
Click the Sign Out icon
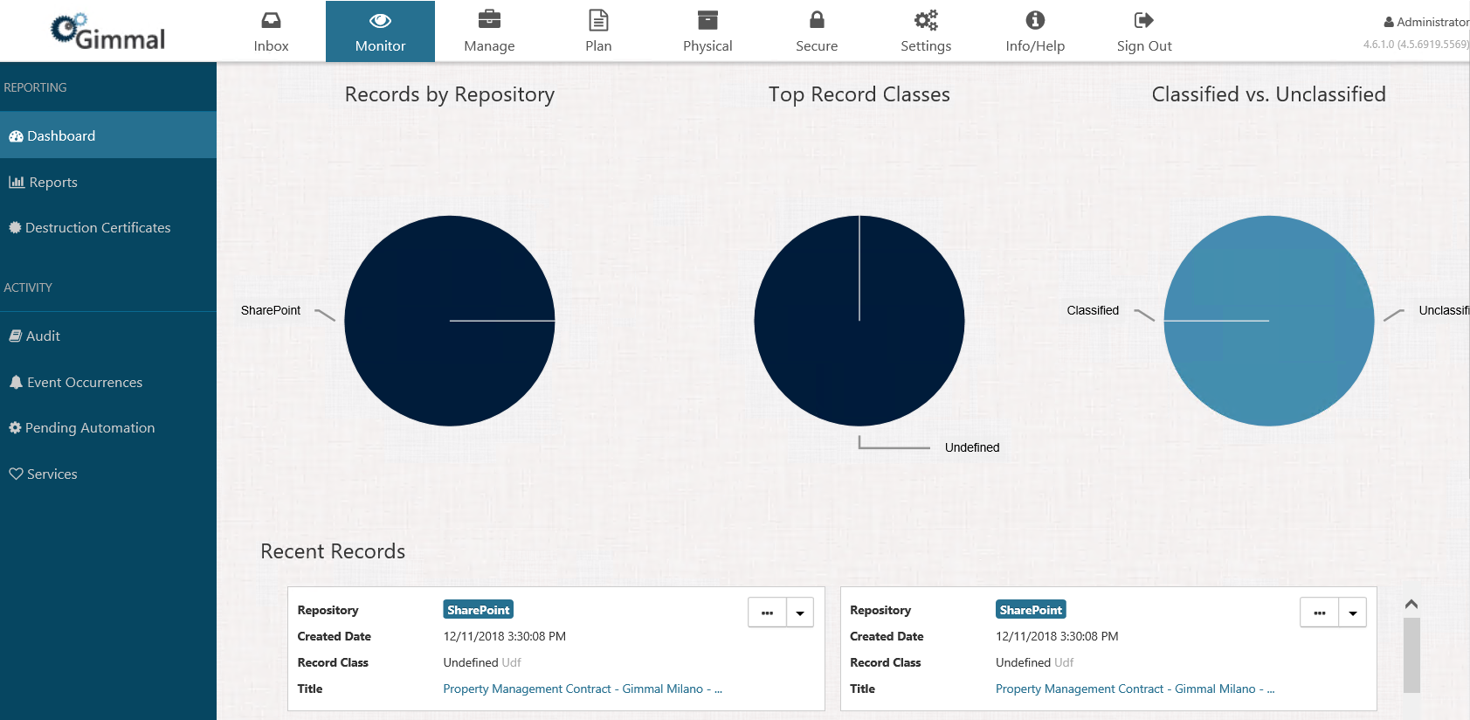pos(1143,20)
